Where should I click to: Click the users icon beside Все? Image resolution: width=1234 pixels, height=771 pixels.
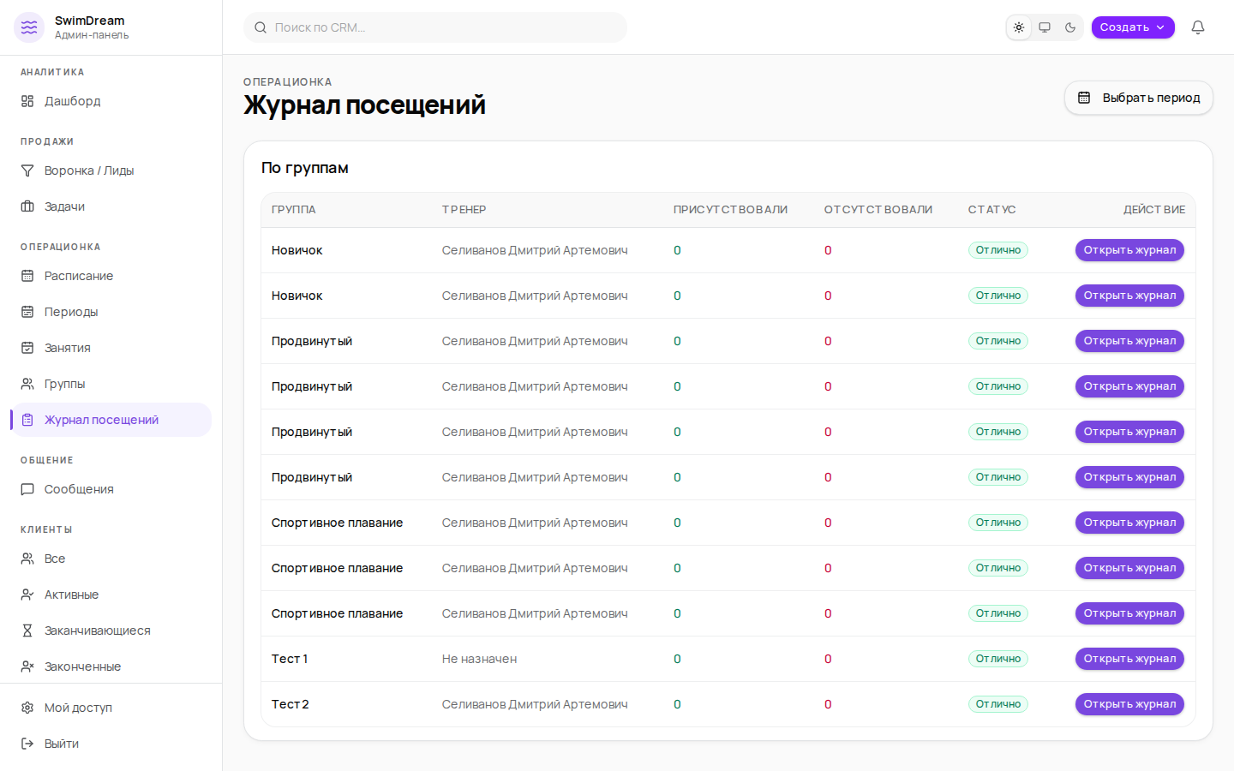point(27,559)
